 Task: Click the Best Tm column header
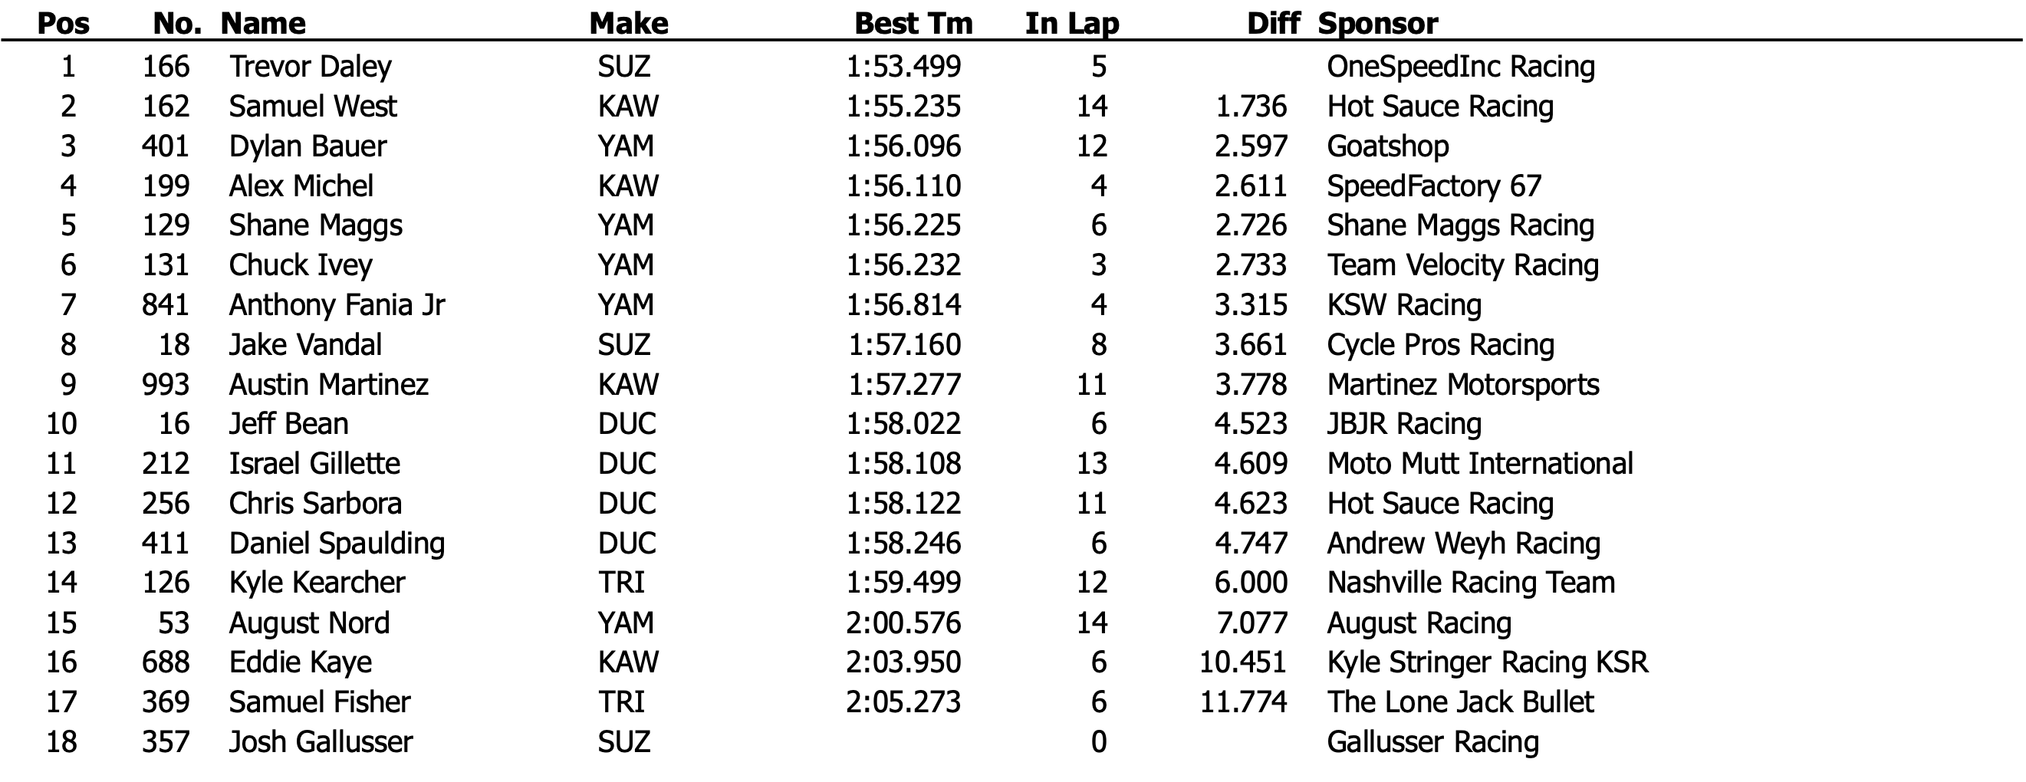pyautogui.click(x=913, y=24)
